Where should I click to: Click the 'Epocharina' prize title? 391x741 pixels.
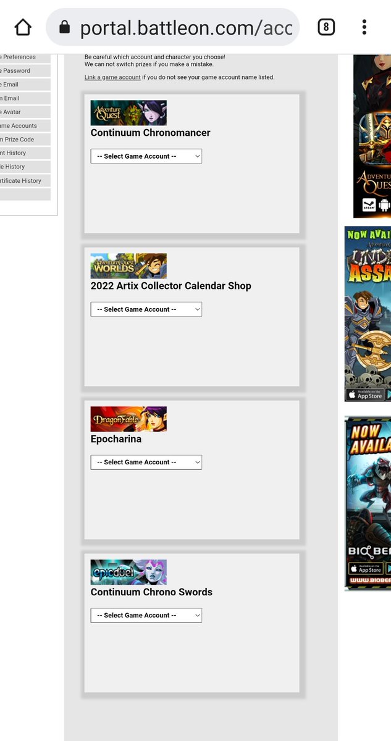tap(116, 439)
